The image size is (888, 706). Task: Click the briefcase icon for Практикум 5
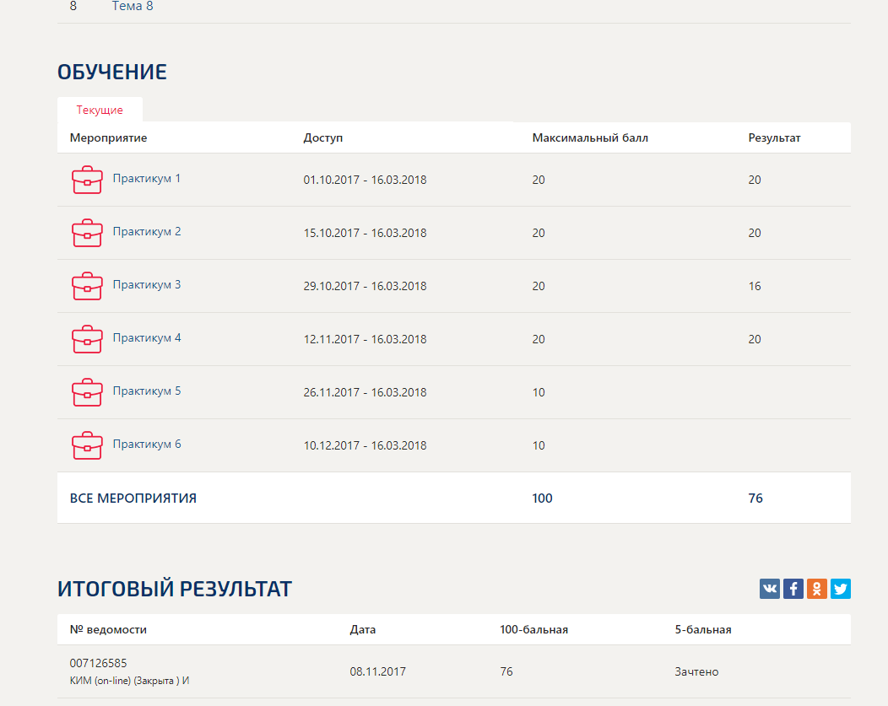point(87,392)
